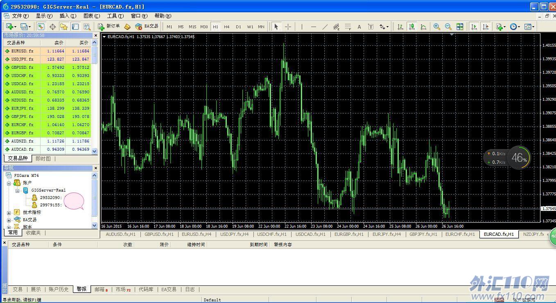Screen dimensions: 556x303
Task: Toggle chart shift icon
Action: pyautogui.click(x=485, y=27)
